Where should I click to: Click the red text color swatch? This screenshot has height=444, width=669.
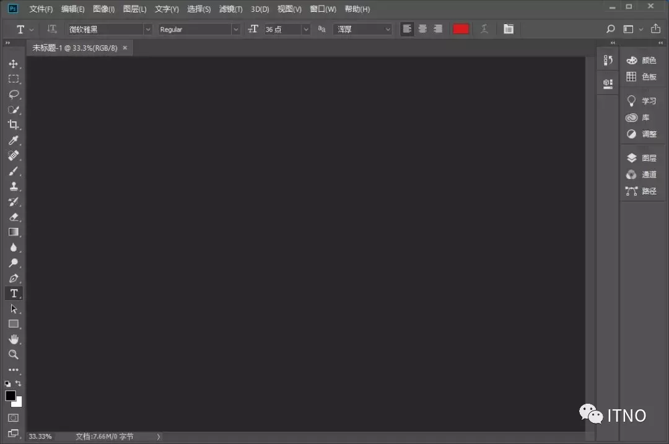[460, 29]
